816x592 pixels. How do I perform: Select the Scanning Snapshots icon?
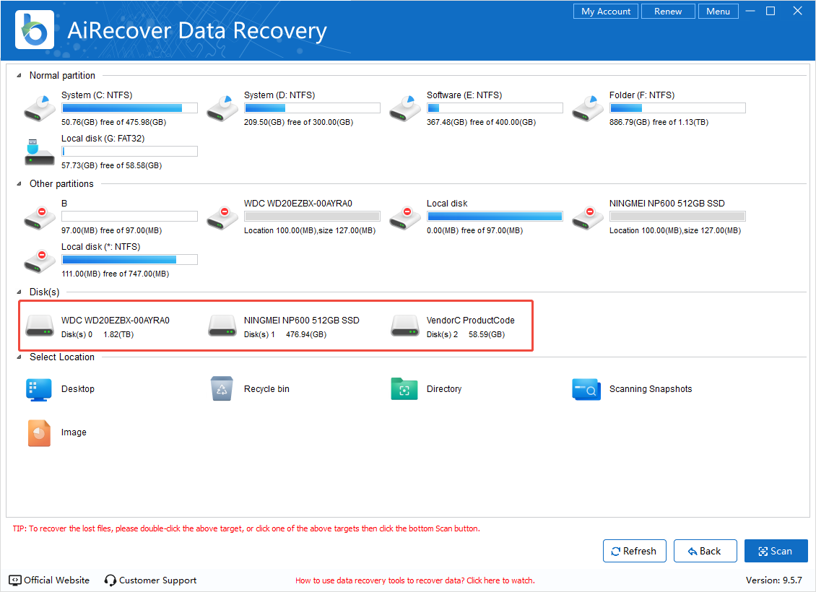(x=586, y=389)
